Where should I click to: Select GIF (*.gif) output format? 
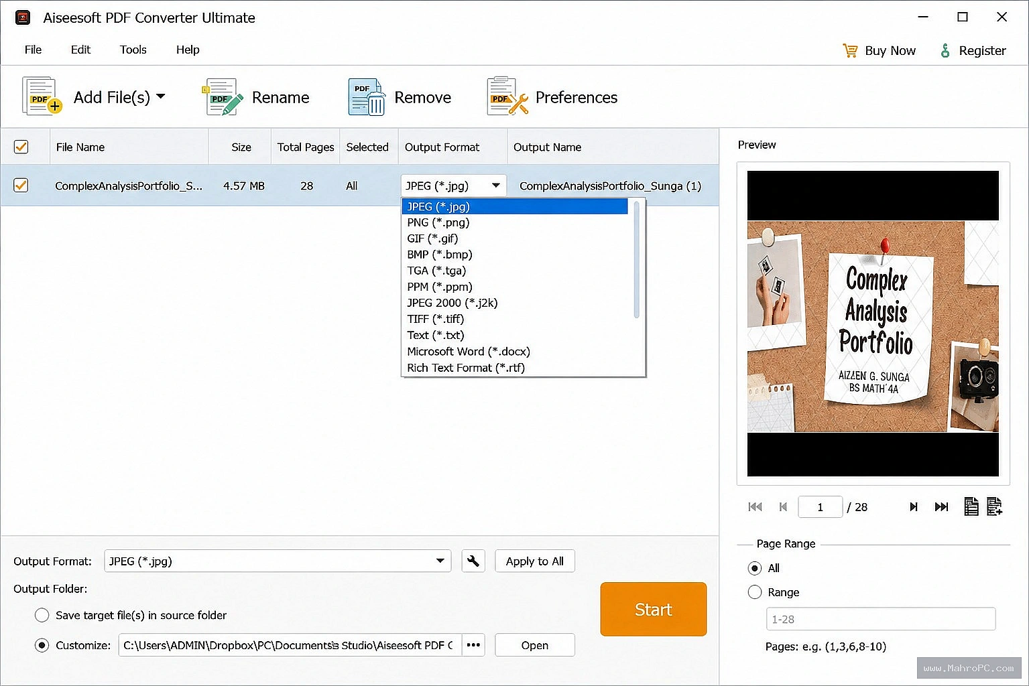tap(515, 238)
